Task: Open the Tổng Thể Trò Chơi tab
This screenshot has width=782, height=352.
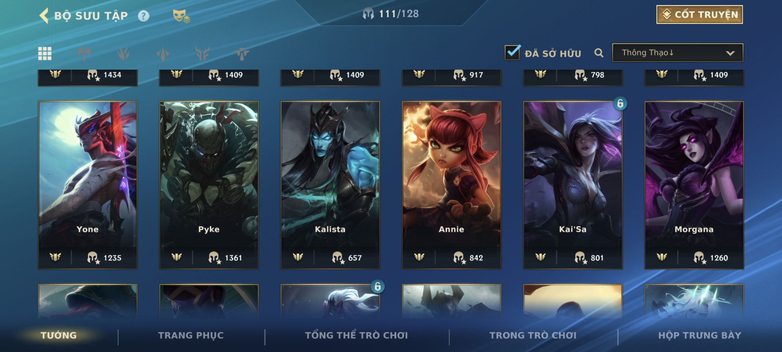Action: click(x=356, y=335)
